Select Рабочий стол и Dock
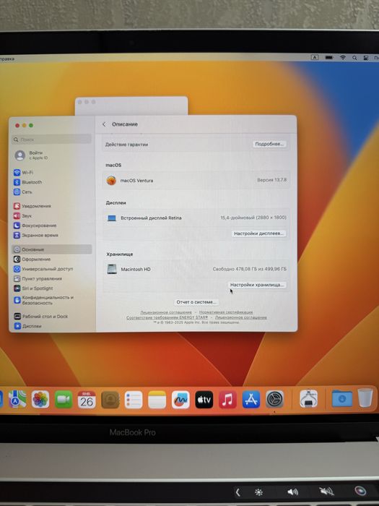379x506 pixels. (40, 317)
